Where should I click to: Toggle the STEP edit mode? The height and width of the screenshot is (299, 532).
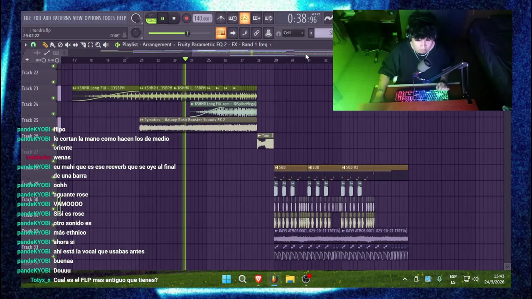coord(41,60)
